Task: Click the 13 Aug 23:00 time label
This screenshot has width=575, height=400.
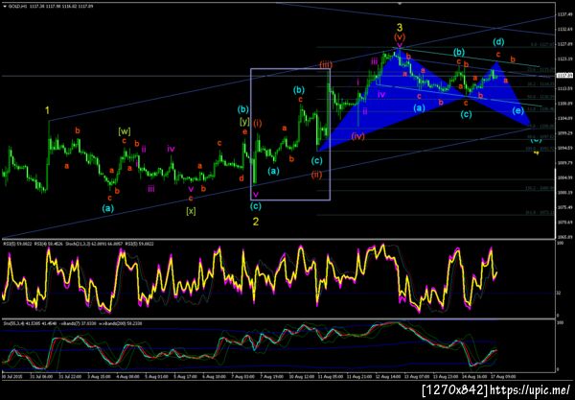Action: click(446, 377)
